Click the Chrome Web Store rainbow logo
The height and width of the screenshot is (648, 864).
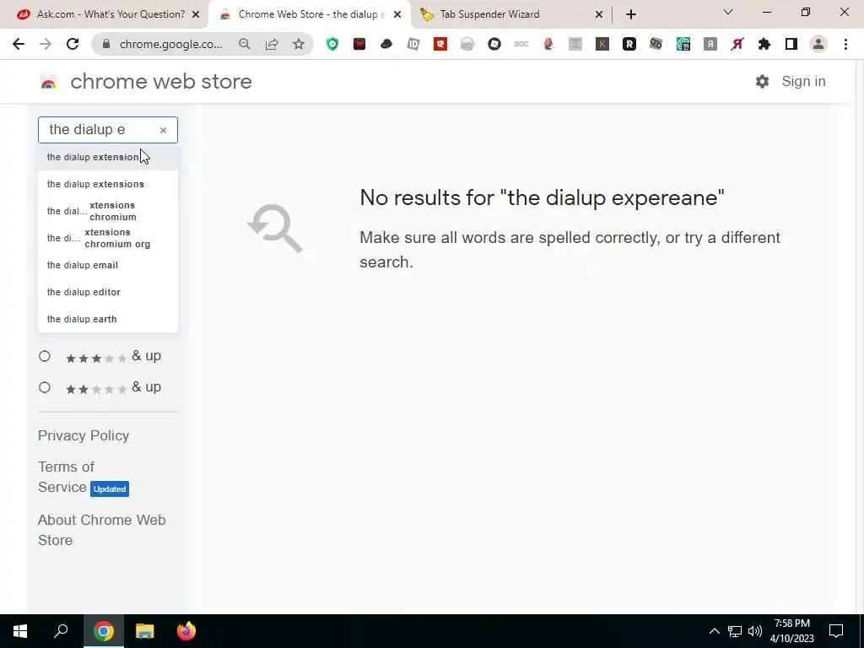pyautogui.click(x=48, y=82)
